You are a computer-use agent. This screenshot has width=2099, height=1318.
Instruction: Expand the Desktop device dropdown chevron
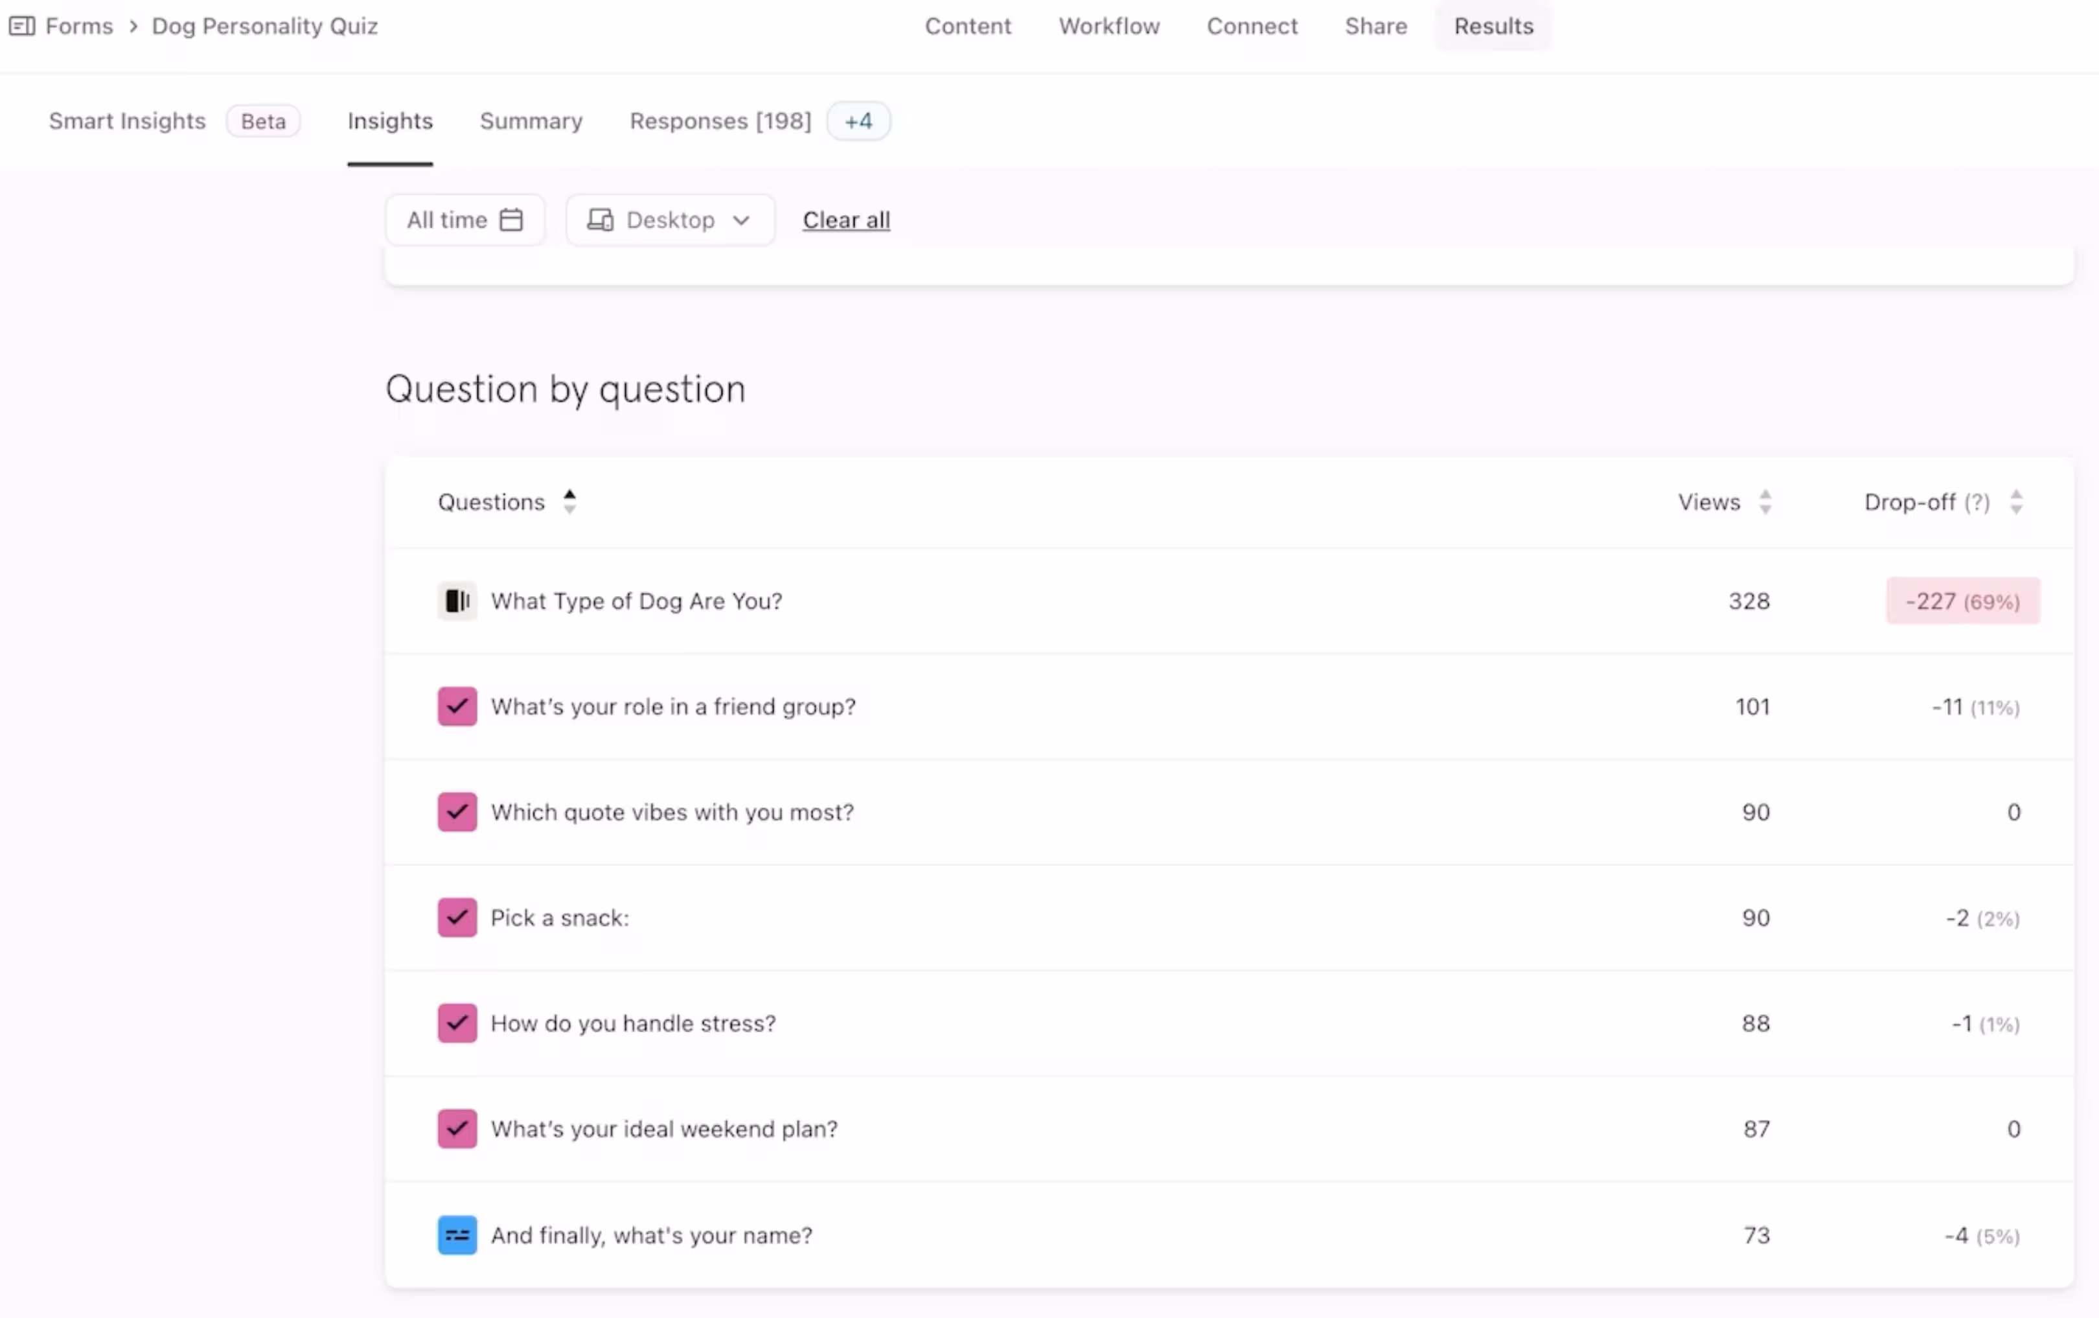(x=742, y=220)
